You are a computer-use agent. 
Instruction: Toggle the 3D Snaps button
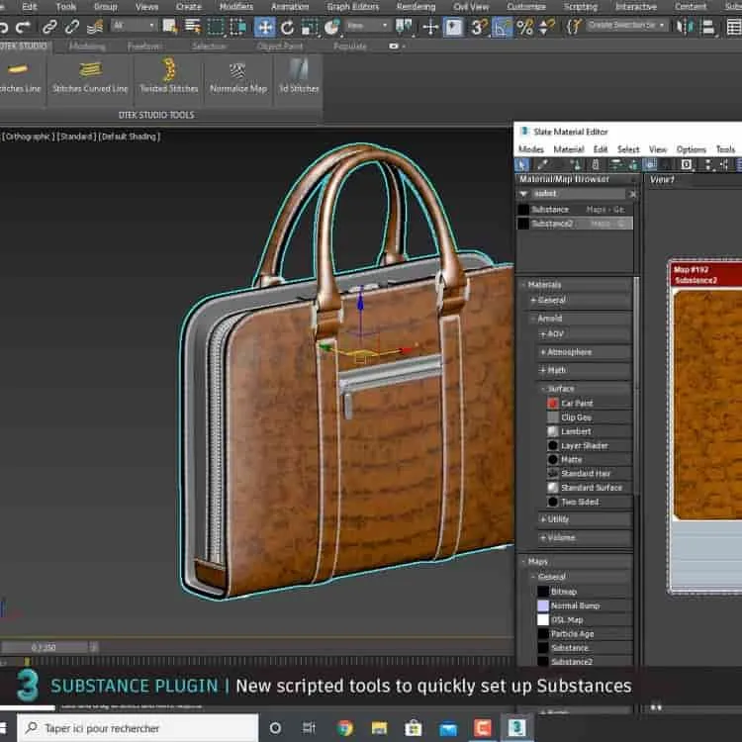(x=478, y=27)
